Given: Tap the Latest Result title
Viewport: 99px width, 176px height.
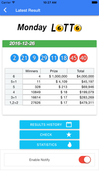Looking at the screenshot, I should click(28, 10).
